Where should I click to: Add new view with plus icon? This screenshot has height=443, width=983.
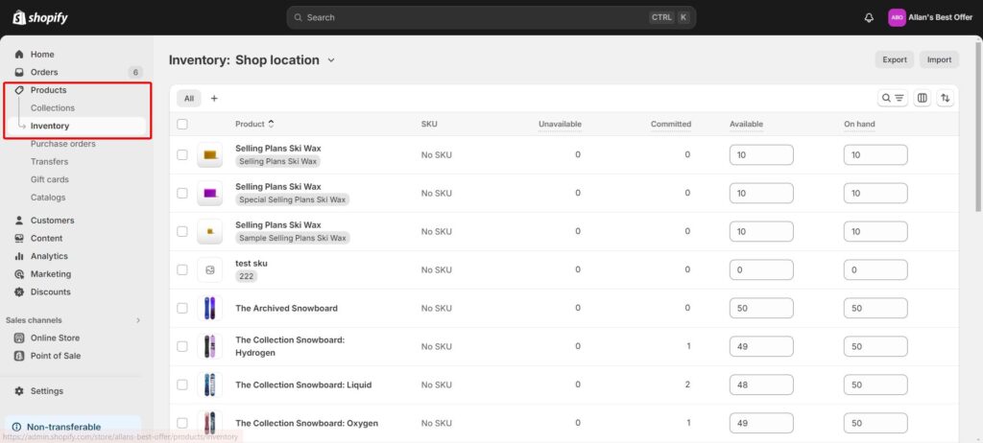pyautogui.click(x=214, y=98)
